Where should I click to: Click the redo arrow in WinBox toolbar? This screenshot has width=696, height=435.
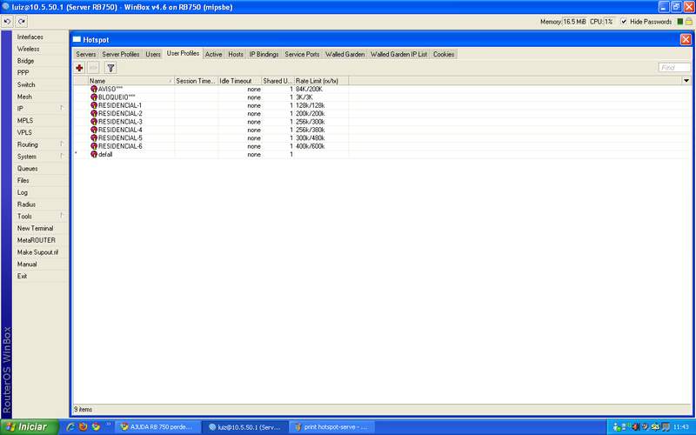click(x=21, y=21)
